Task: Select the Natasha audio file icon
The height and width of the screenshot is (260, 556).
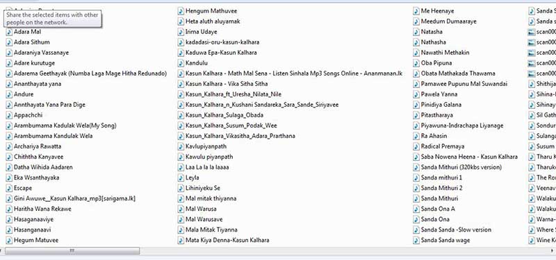Action: (x=416, y=32)
